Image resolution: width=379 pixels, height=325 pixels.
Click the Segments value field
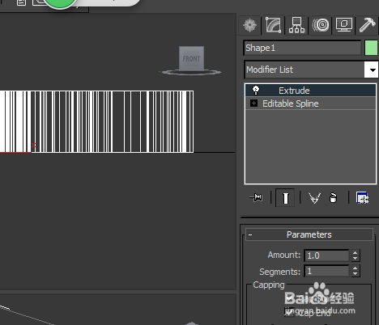[x=326, y=271]
